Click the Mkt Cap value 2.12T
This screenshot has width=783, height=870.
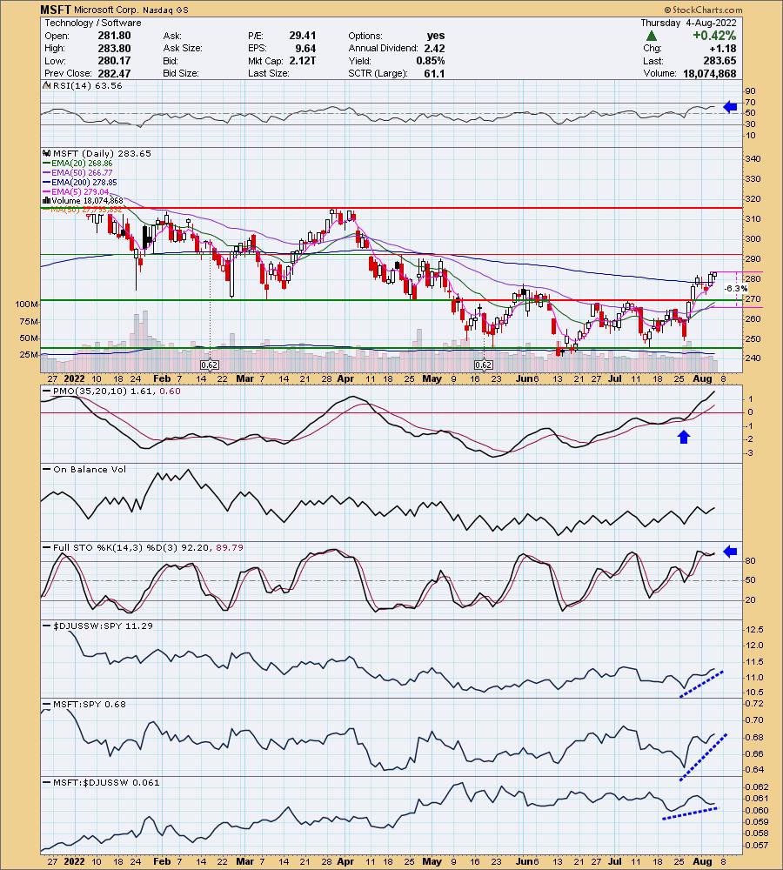[303, 61]
